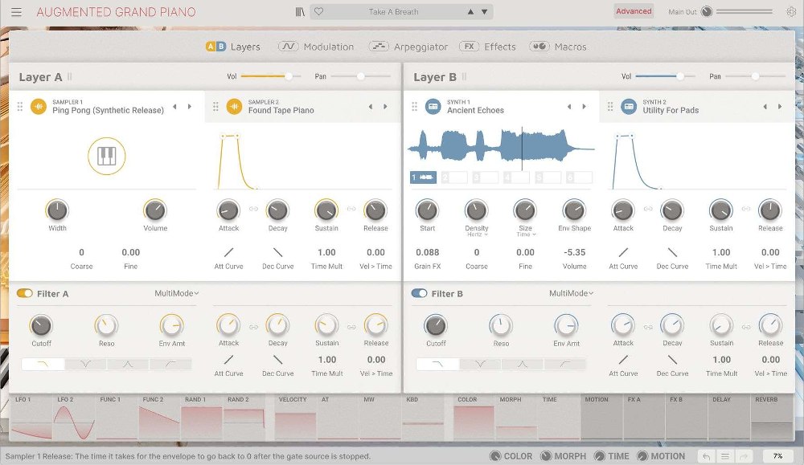Image resolution: width=804 pixels, height=465 pixels.
Task: Turn off the Filter B switch
Action: [418, 293]
